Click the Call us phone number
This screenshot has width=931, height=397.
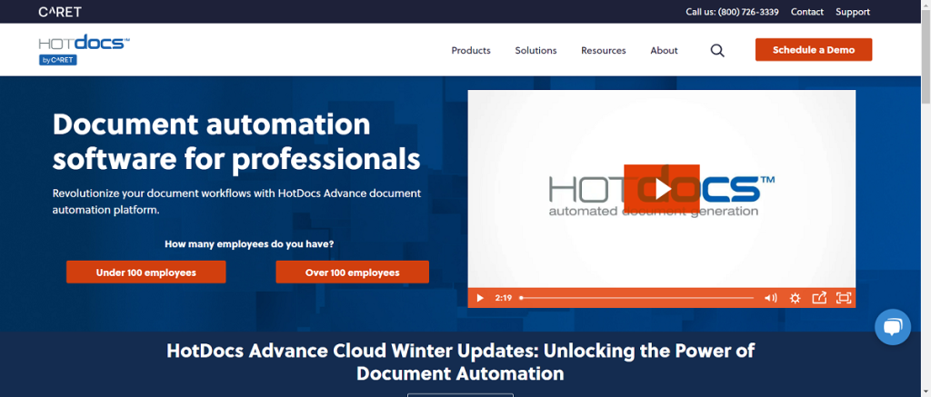(732, 12)
